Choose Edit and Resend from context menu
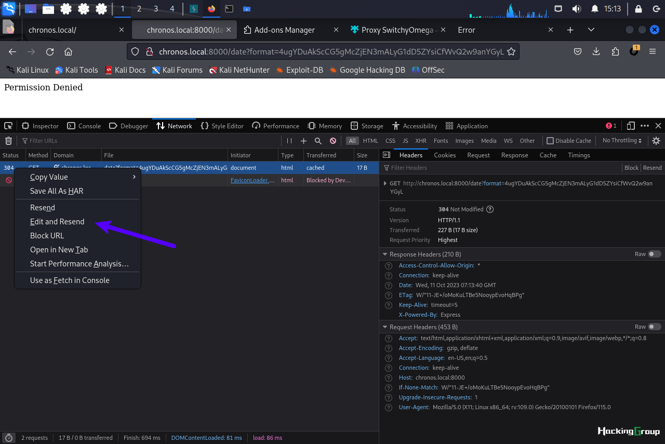 coord(57,222)
